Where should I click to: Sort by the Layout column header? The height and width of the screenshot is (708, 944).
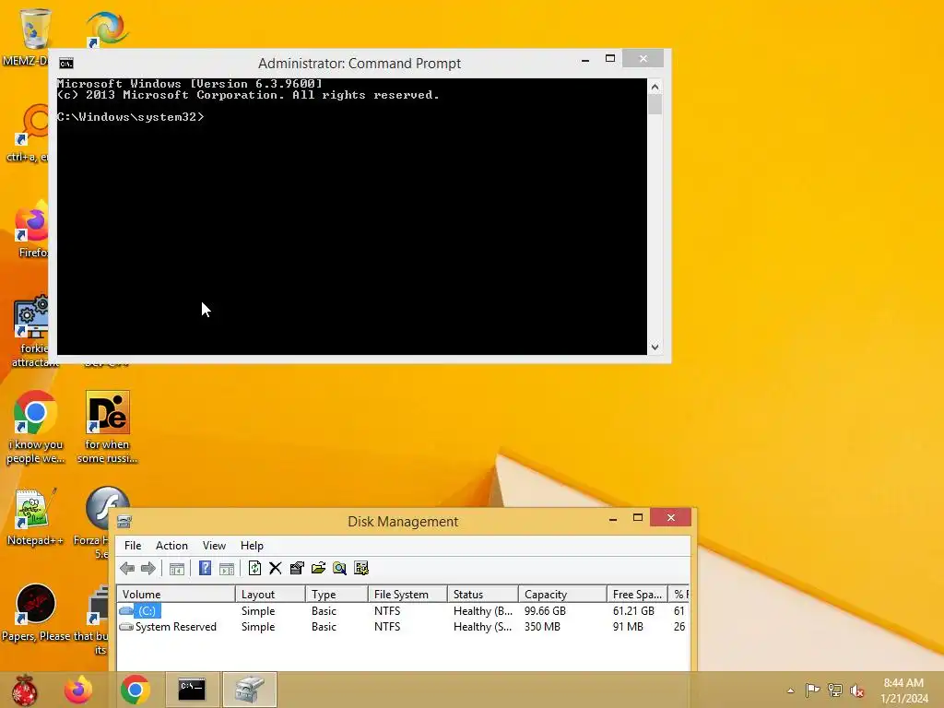[x=270, y=595]
